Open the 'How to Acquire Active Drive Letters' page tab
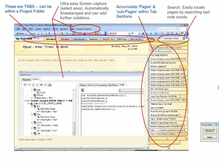The height and width of the screenshot is (164, 219). pos(168,48)
